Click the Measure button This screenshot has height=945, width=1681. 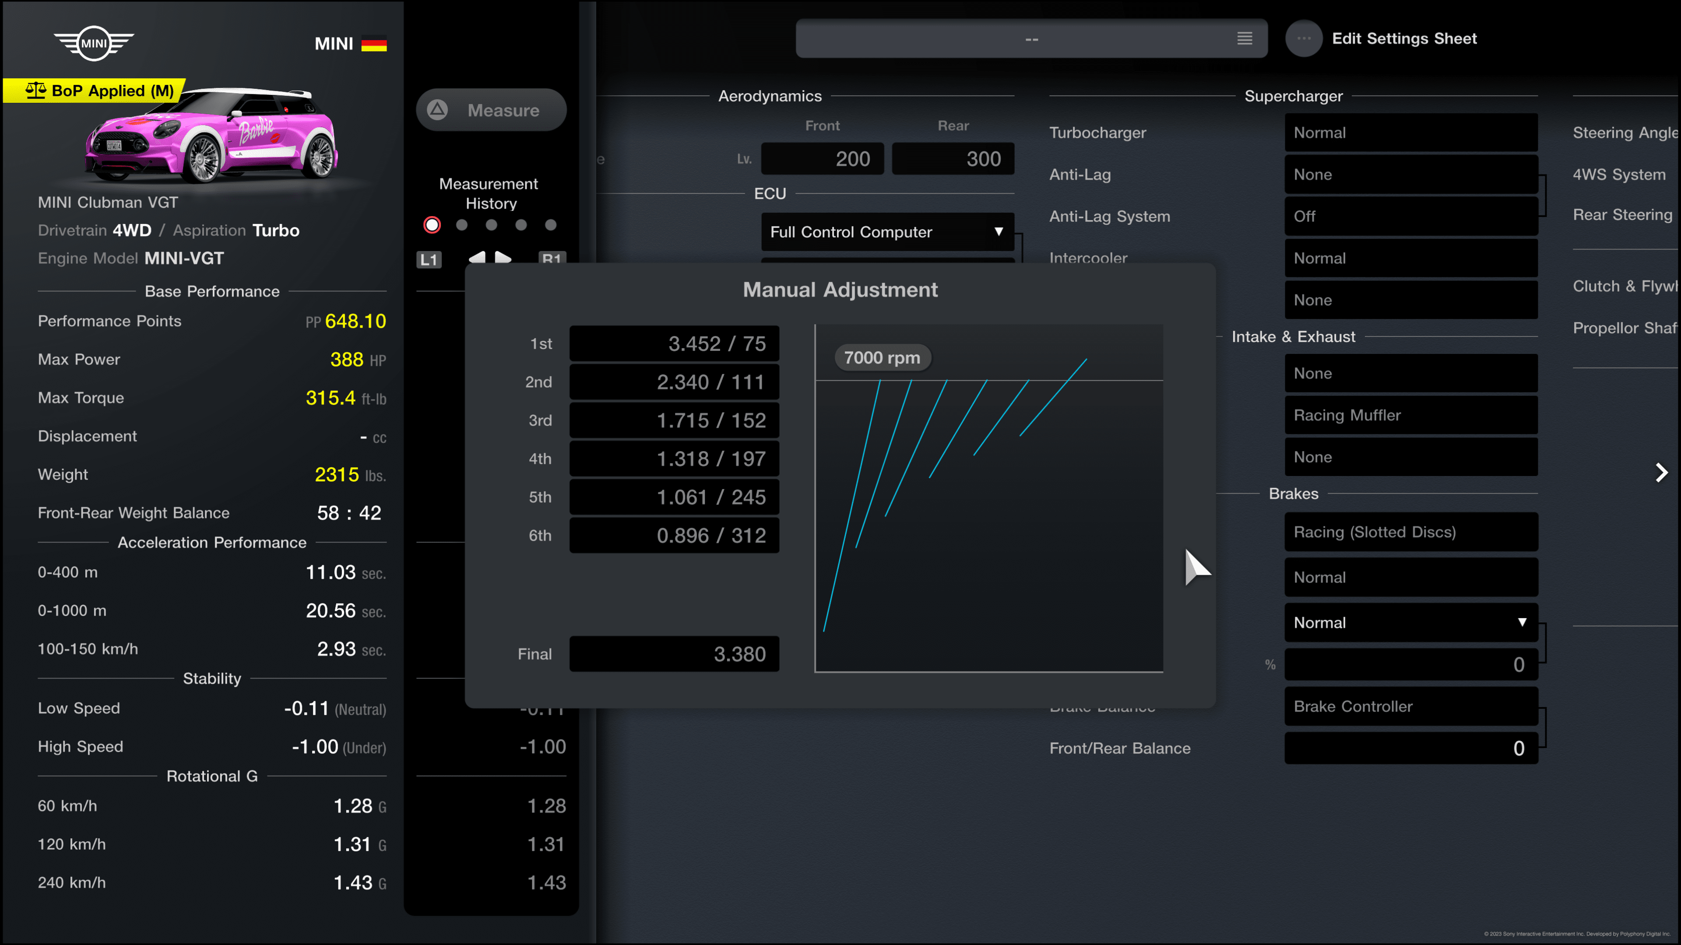(x=491, y=109)
